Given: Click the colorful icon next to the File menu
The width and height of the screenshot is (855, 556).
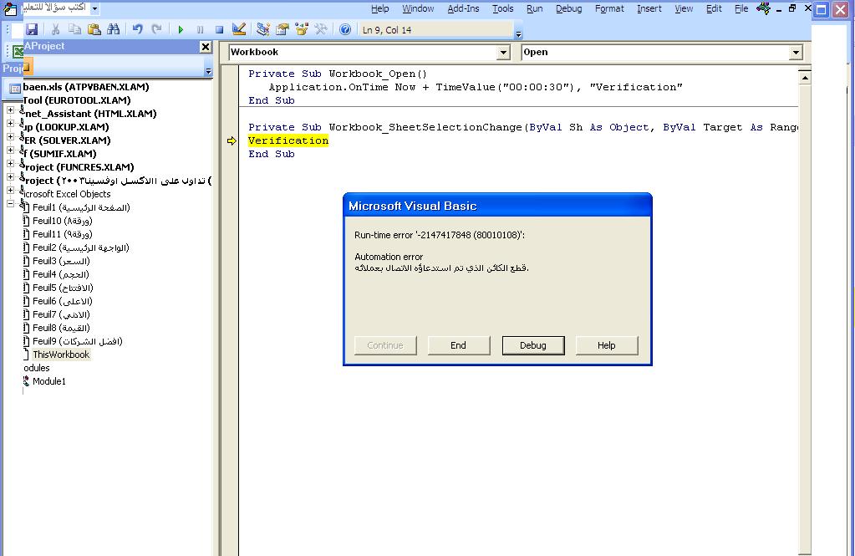Looking at the screenshot, I should (763, 8).
